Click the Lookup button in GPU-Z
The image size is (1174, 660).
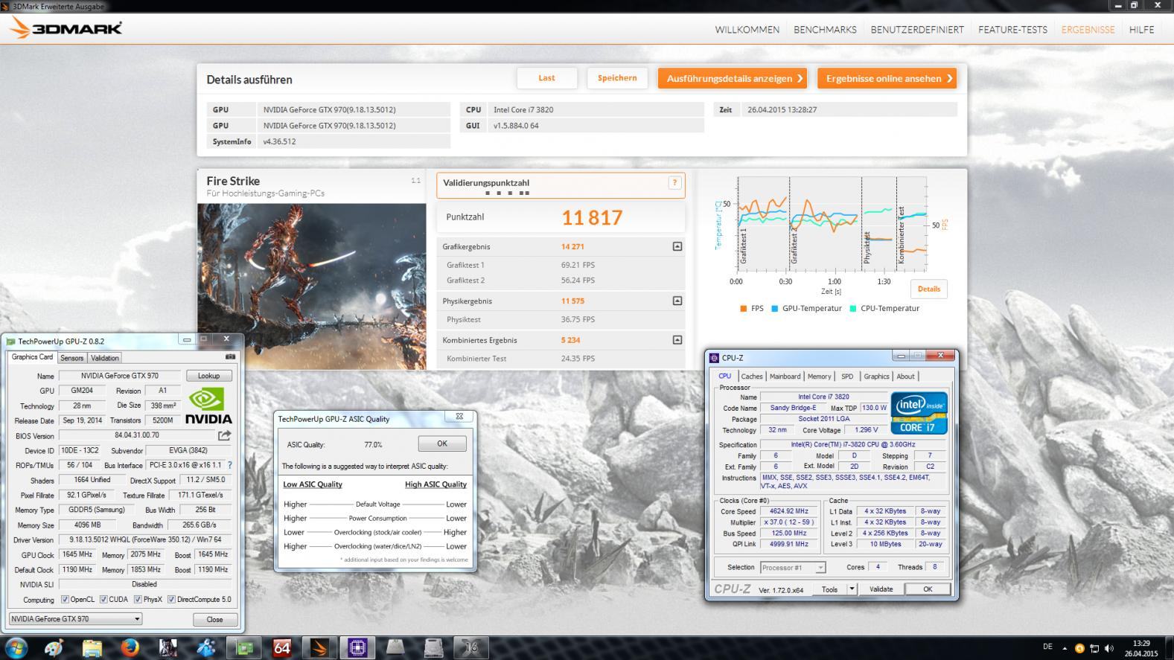(x=208, y=376)
